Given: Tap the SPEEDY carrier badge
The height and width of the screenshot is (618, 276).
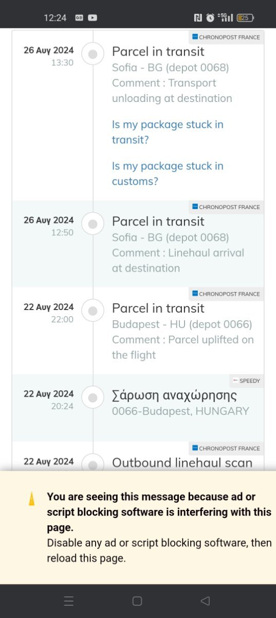Looking at the screenshot, I should coord(247,381).
